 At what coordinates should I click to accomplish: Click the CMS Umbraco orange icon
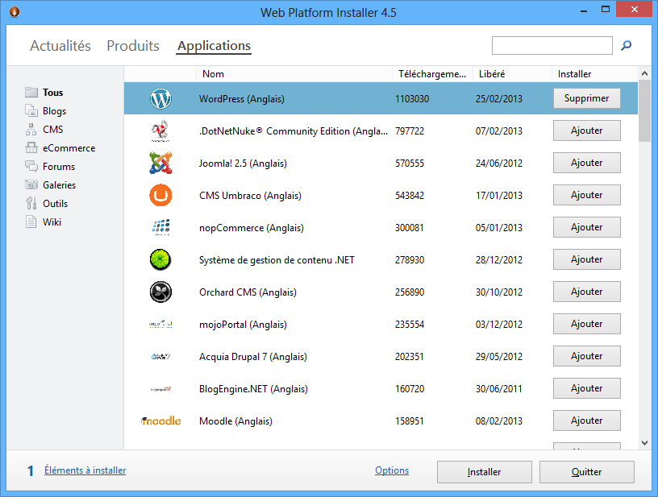click(160, 195)
